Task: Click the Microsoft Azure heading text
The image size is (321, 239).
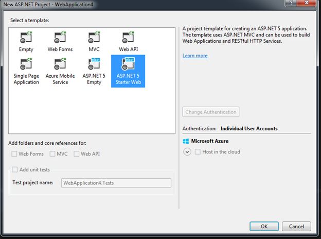Action: pos(210,141)
